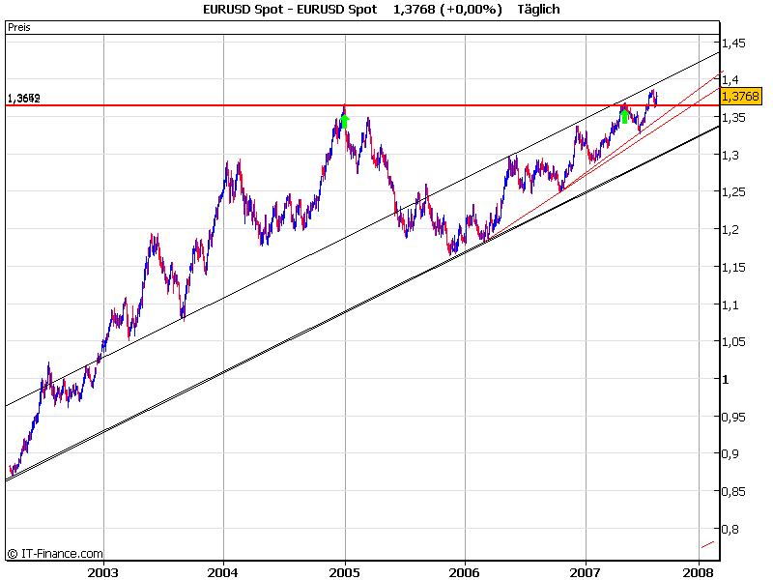Select the yellow 1,3768 current price tag
773x580 pixels.
coord(740,96)
